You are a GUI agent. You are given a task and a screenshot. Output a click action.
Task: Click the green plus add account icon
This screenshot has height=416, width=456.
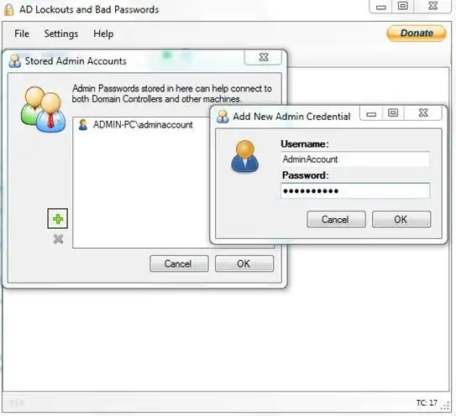point(58,218)
